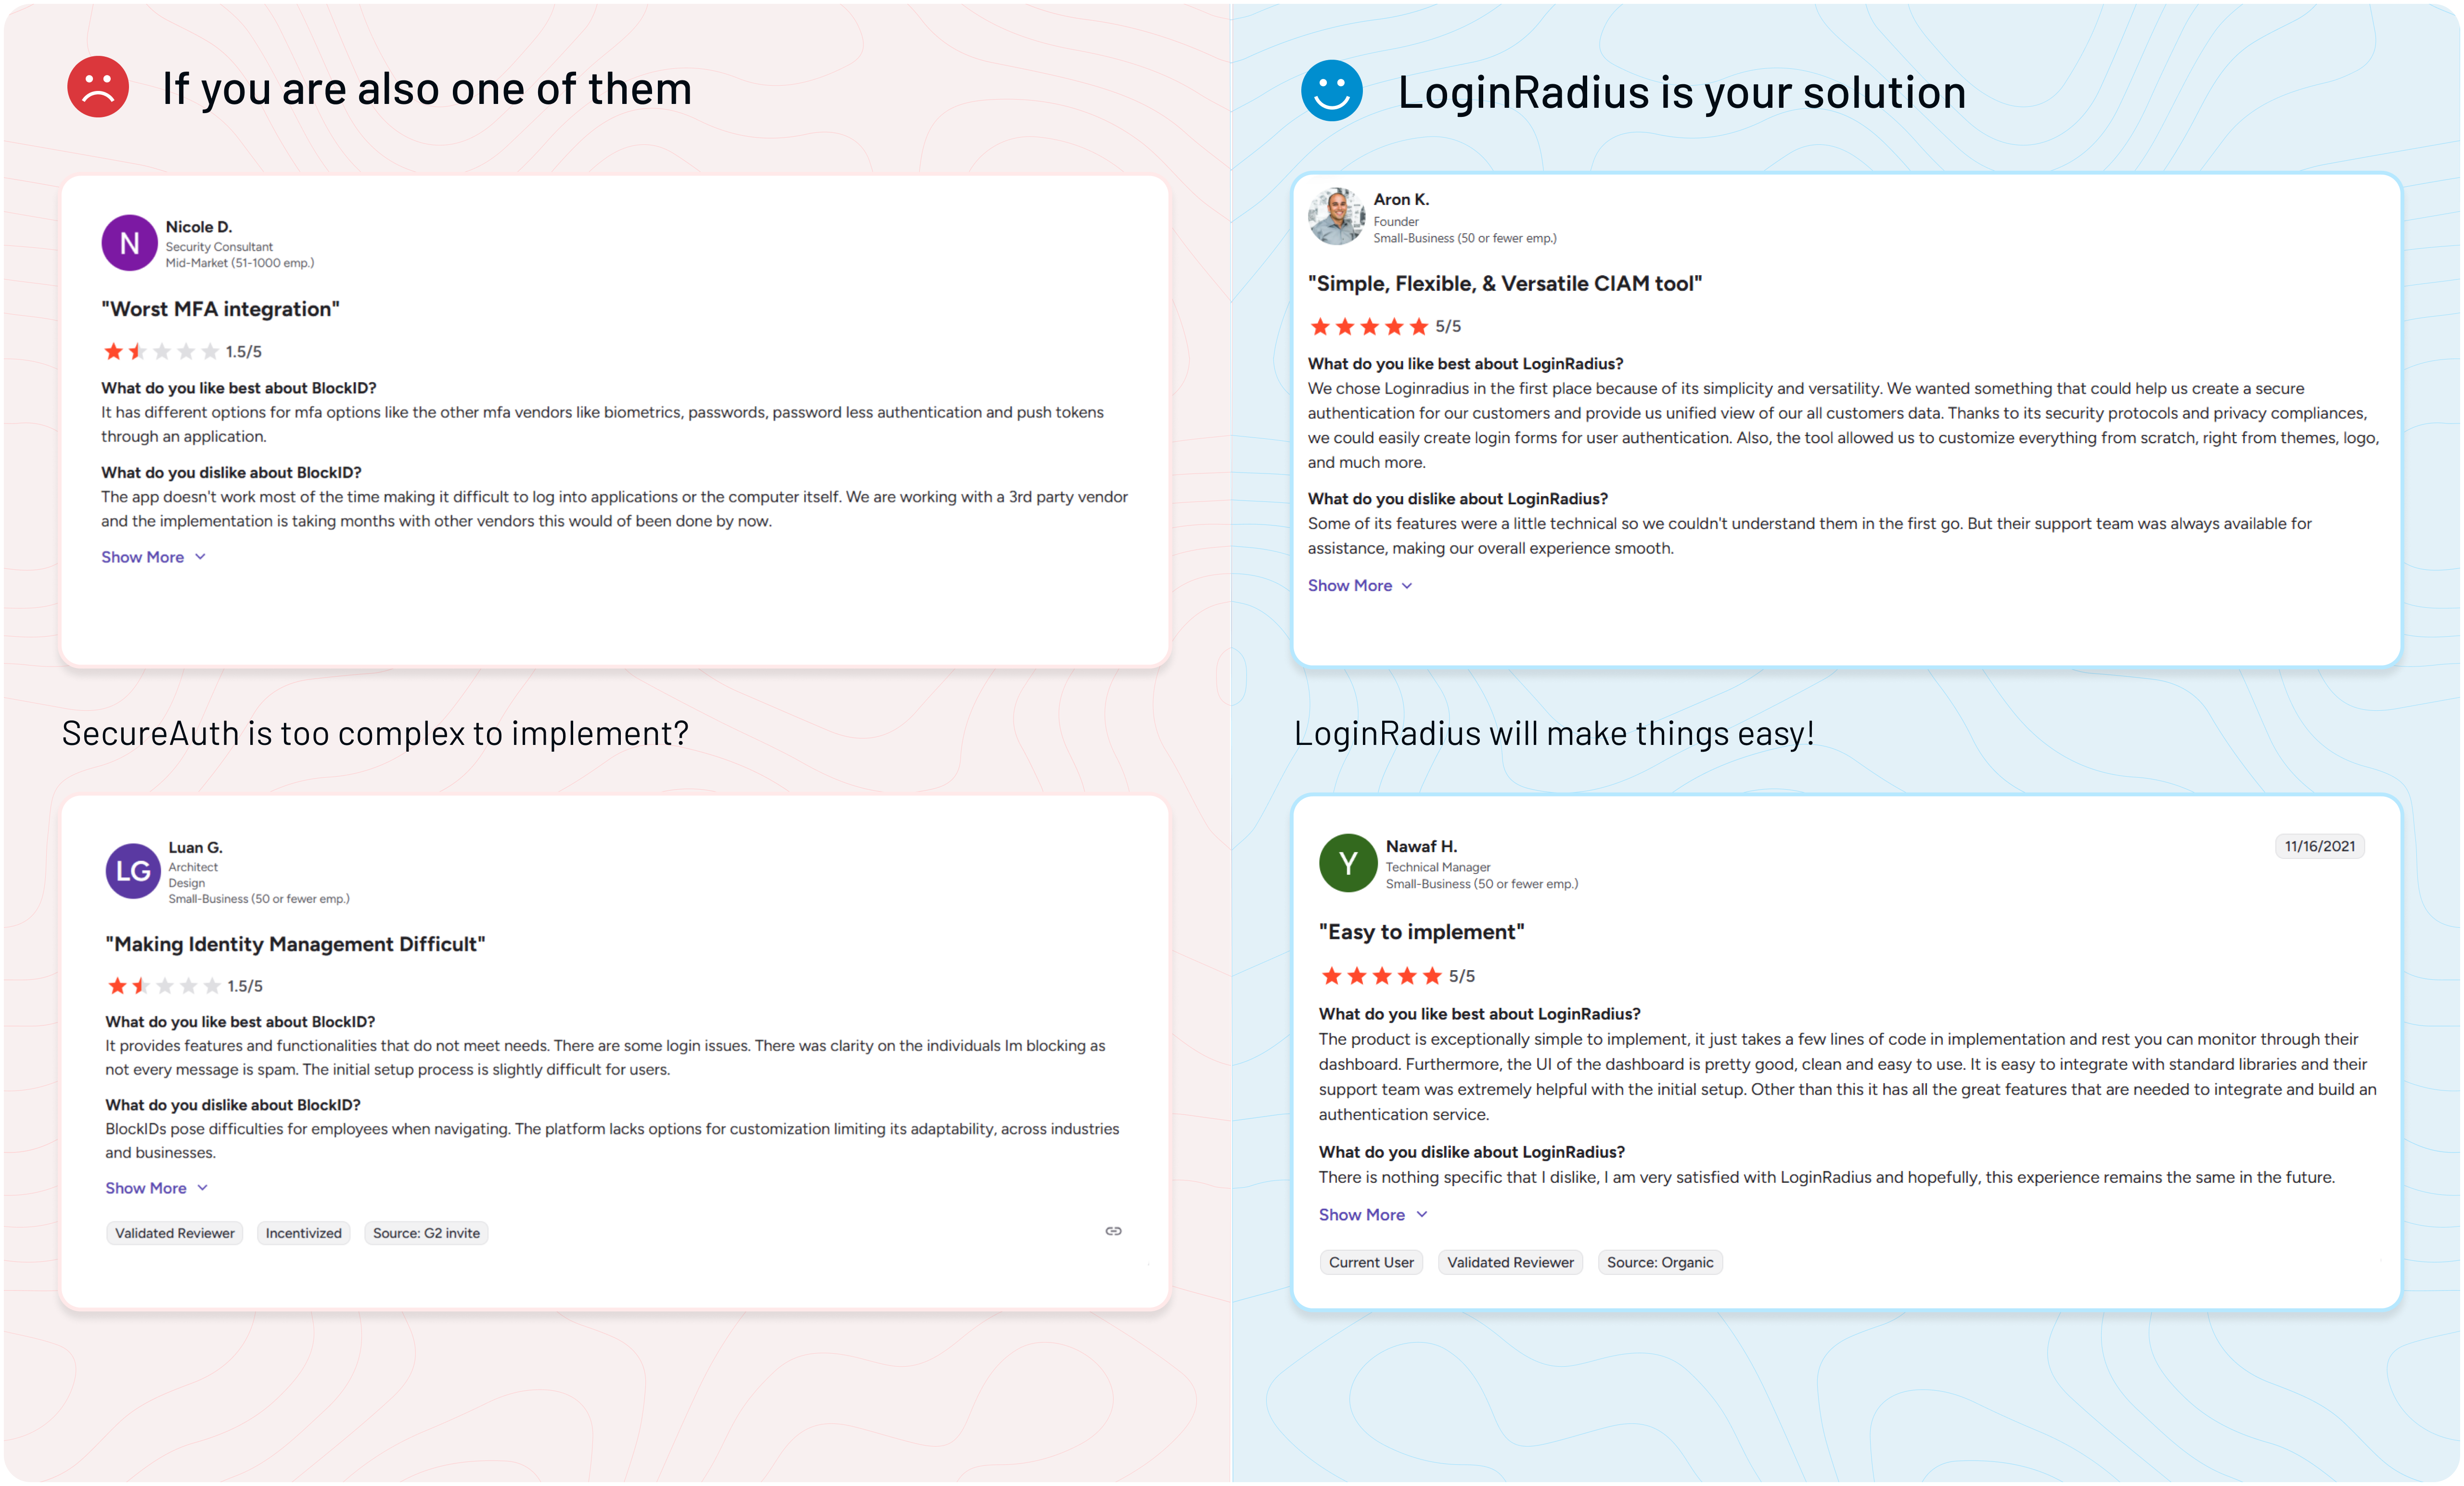Click Aron K.'s profile photo
Image resolution: width=2464 pixels, height=1486 pixels.
[1337, 216]
